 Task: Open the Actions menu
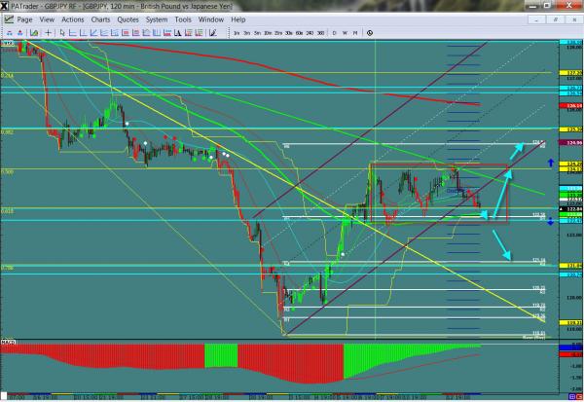(x=73, y=19)
